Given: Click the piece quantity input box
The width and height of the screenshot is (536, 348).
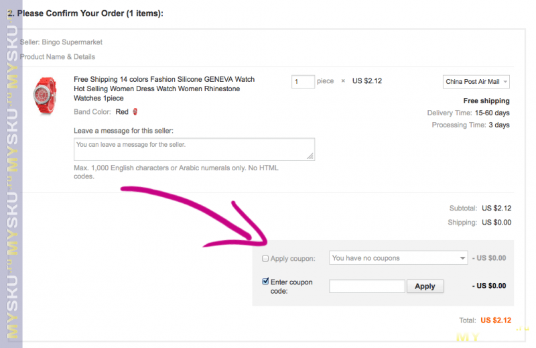Looking at the screenshot, I should (x=303, y=82).
